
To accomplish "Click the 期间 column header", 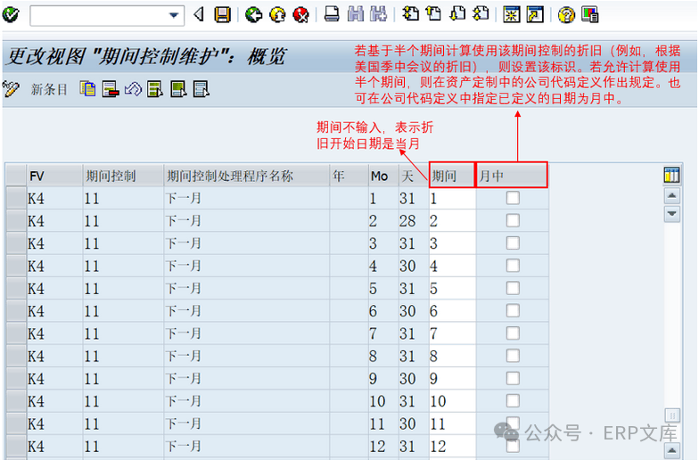I will pyautogui.click(x=451, y=176).
